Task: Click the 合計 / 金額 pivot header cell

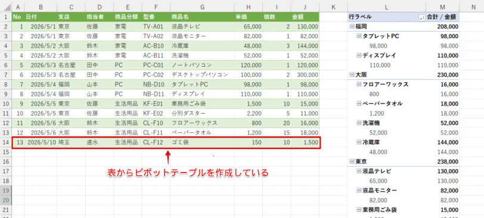Action: [x=443, y=17]
